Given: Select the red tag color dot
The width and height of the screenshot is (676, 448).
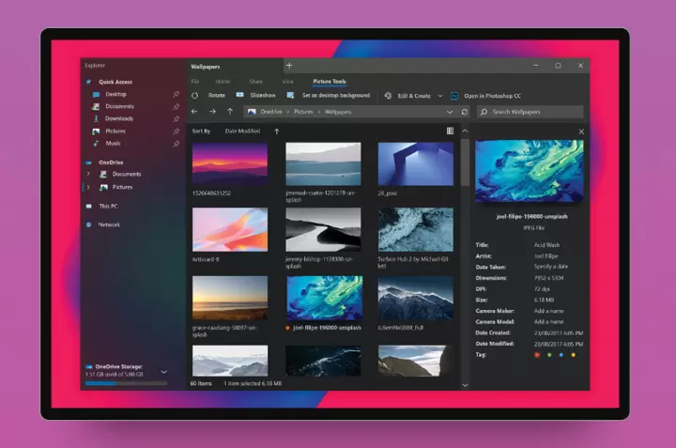Looking at the screenshot, I should pos(536,355).
